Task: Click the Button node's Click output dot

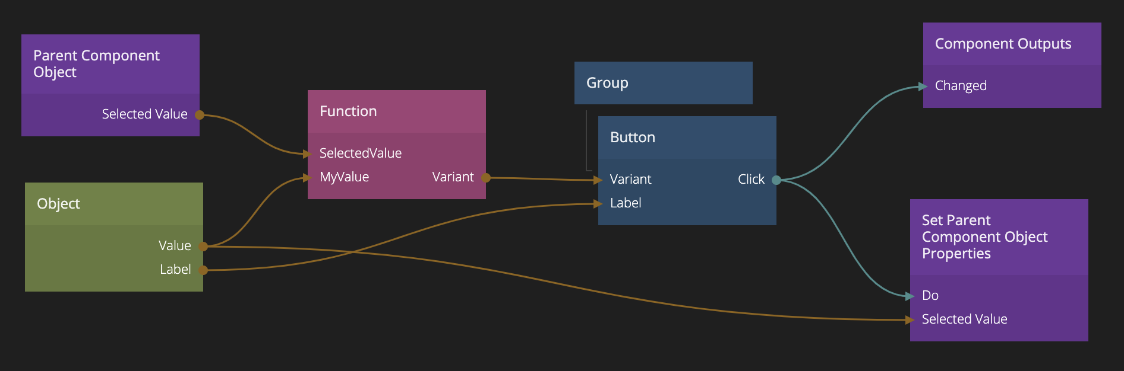Action: [776, 180]
